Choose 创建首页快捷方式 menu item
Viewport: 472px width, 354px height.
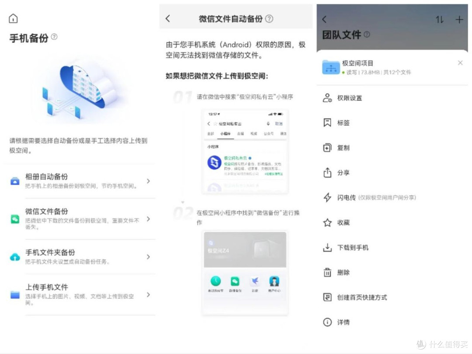coord(392,298)
